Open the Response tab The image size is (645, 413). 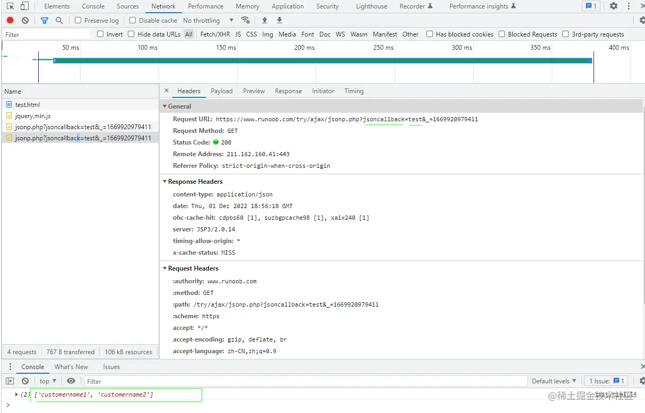point(288,91)
